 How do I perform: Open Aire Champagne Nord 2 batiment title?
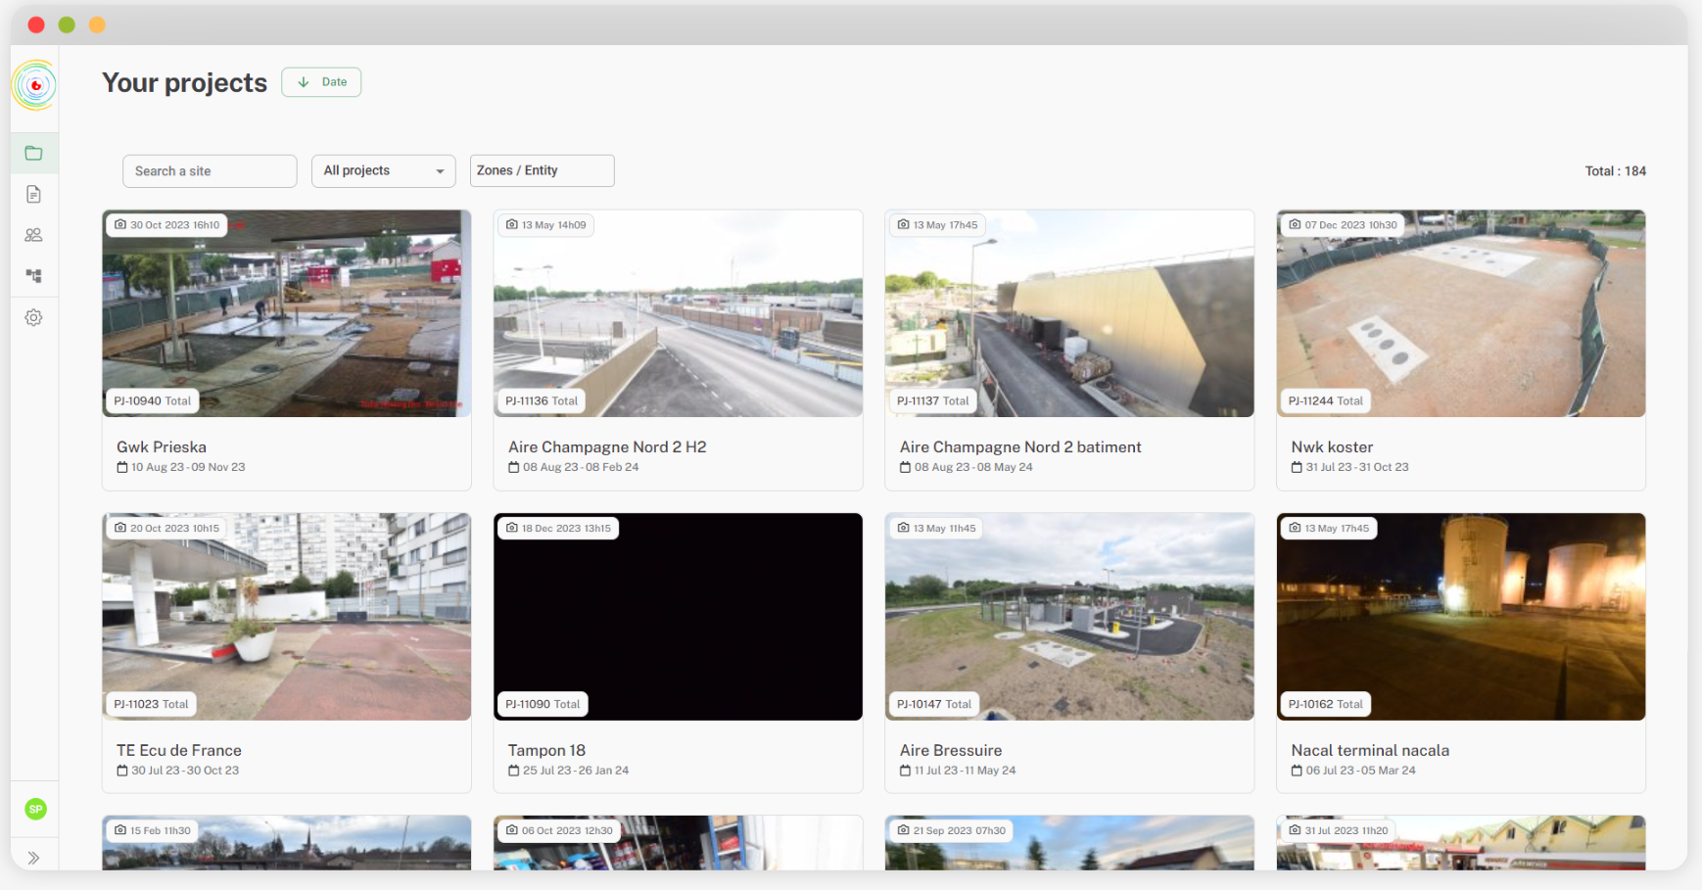click(1020, 446)
